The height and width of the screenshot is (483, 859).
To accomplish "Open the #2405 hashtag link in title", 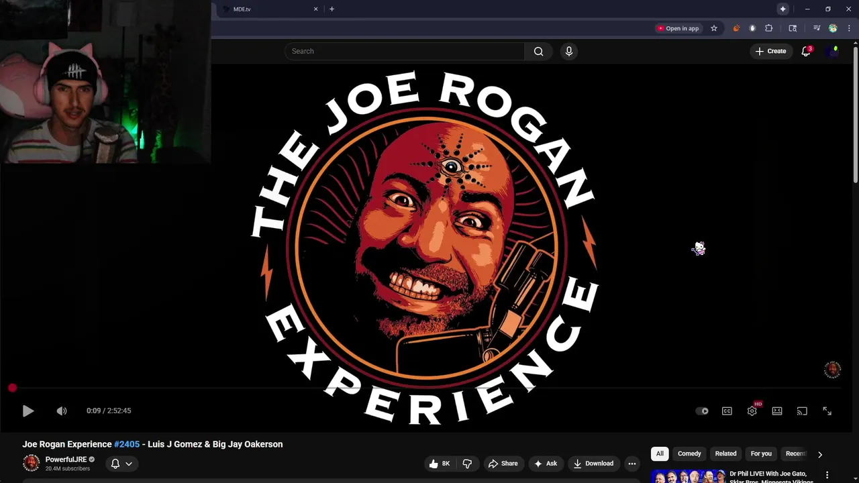I will click(x=127, y=444).
